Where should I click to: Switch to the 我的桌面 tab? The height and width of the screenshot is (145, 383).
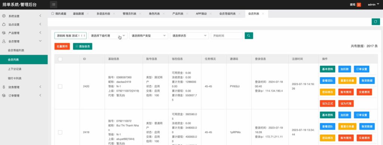point(59,14)
